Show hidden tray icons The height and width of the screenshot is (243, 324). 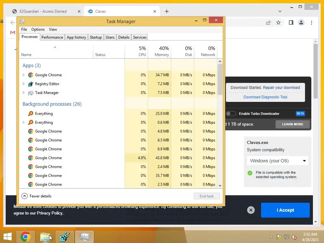[271, 237]
